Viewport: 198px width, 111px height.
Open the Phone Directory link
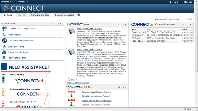pos(14,35)
